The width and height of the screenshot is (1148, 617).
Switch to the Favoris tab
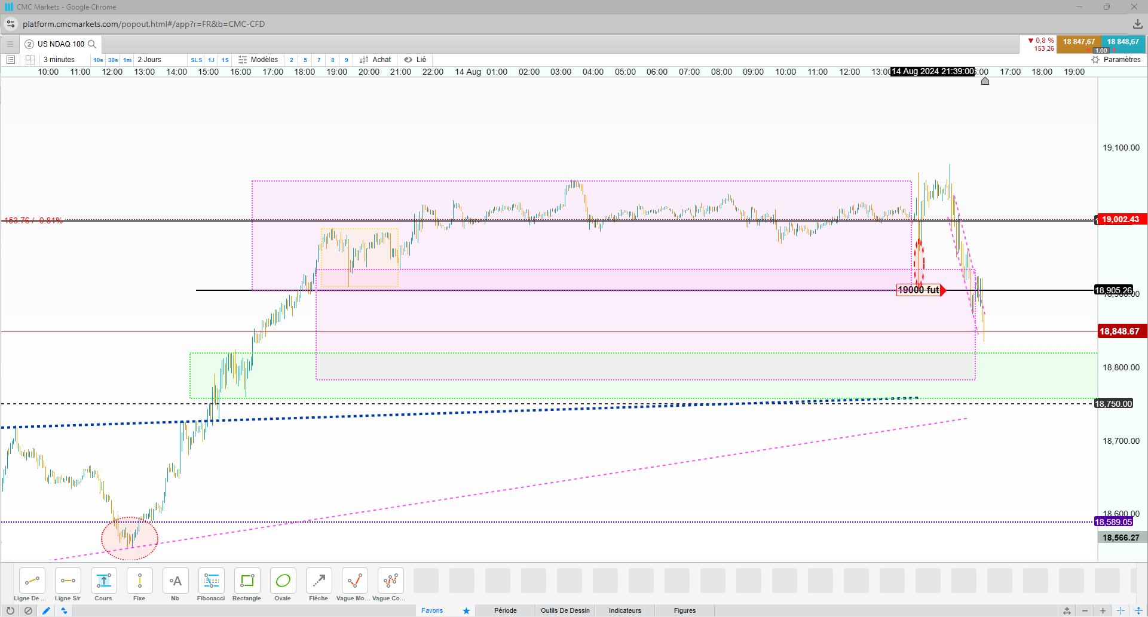tap(445, 610)
